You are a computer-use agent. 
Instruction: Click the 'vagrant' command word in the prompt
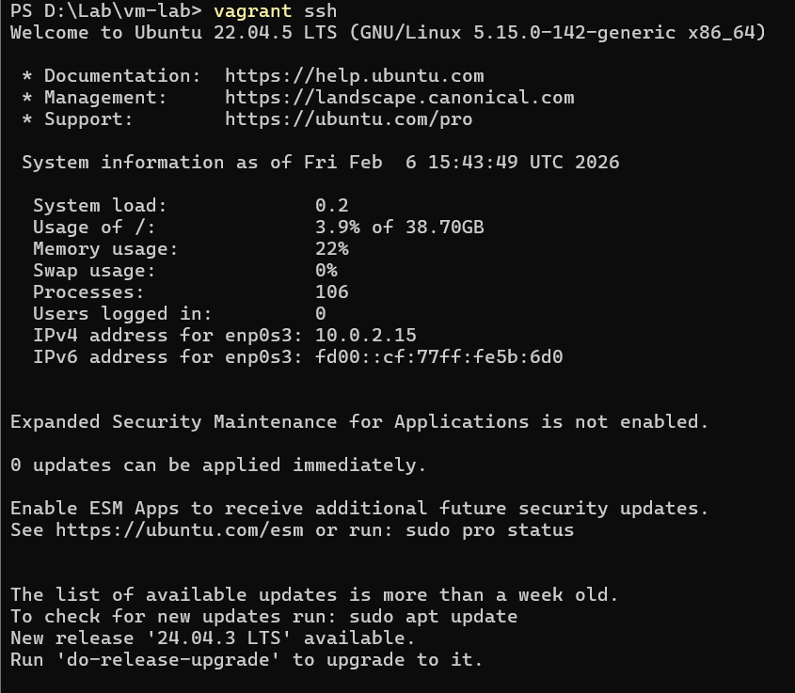click(x=252, y=11)
